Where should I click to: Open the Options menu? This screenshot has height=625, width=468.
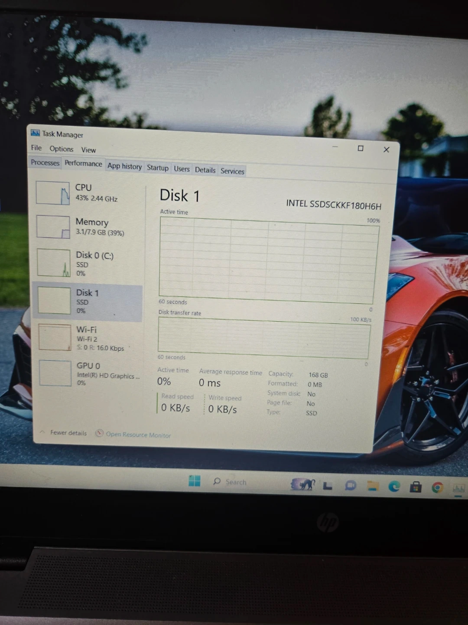(x=61, y=149)
